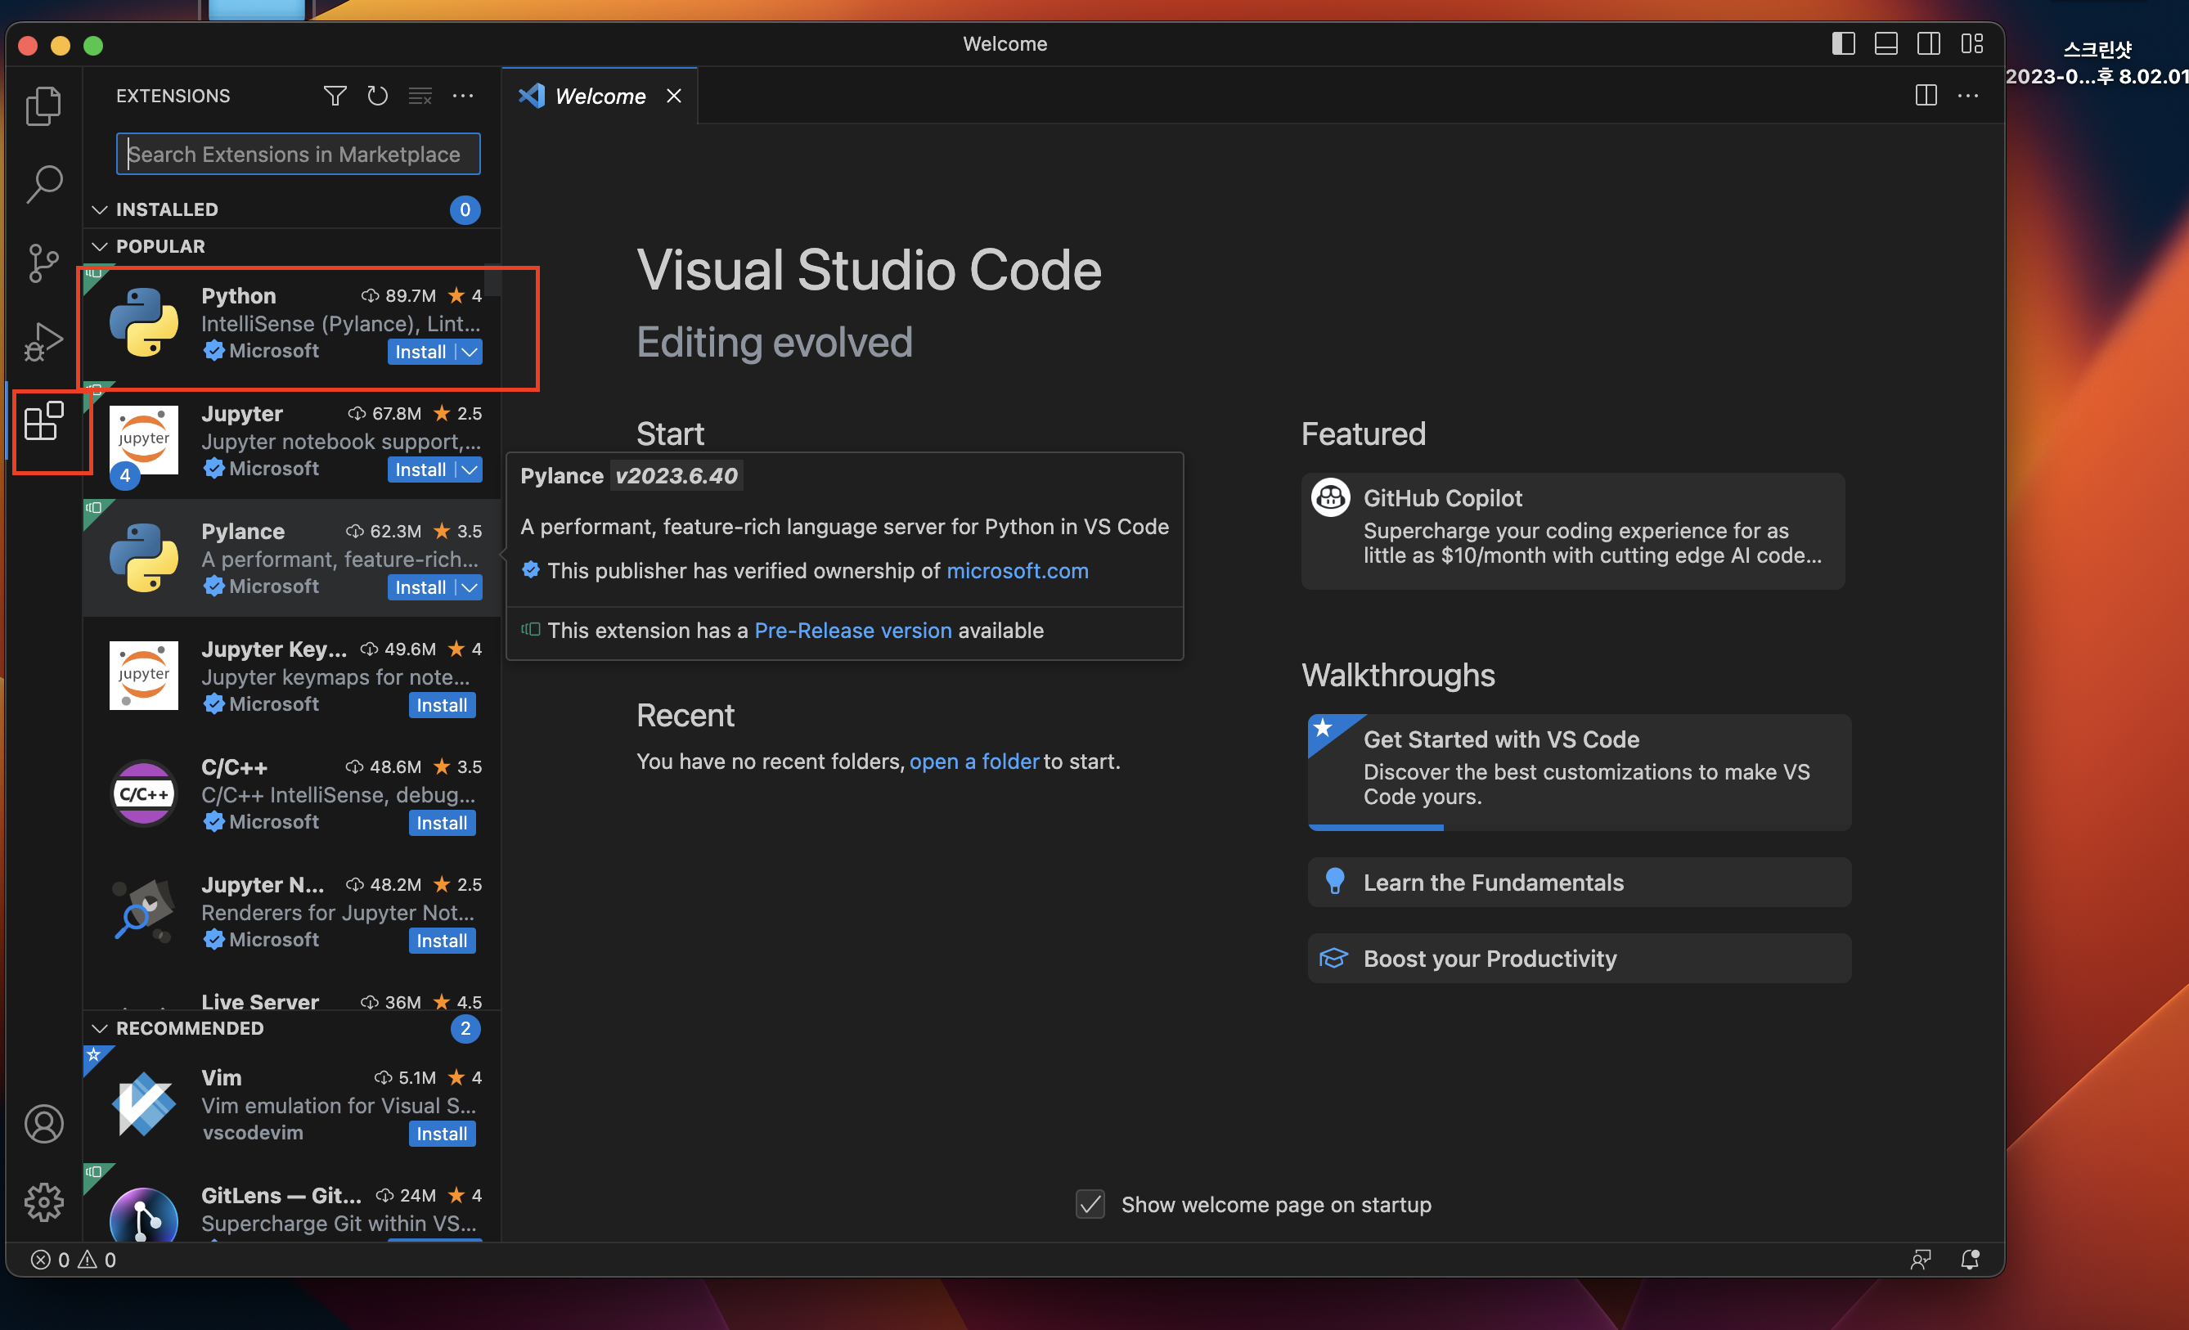Open the Extensions view more actions menu
Screen dimensions: 2189x1330
[x=463, y=96]
